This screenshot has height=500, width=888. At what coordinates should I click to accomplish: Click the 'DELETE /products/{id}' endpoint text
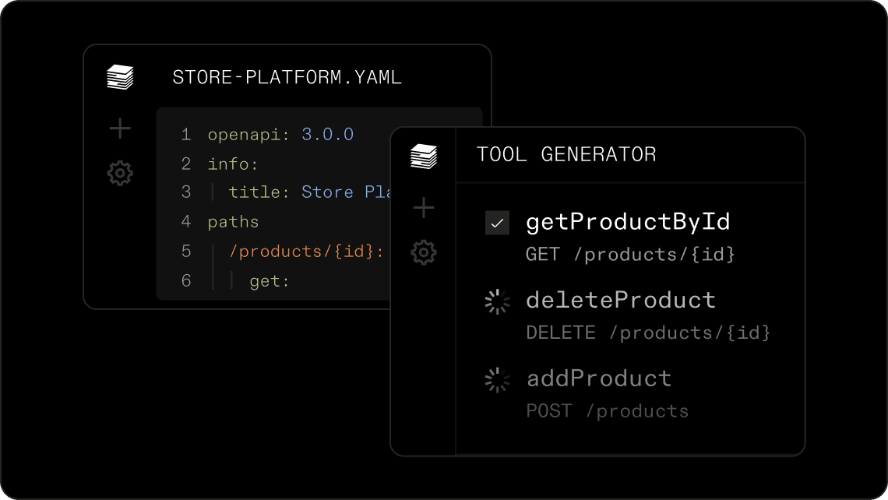click(x=648, y=333)
